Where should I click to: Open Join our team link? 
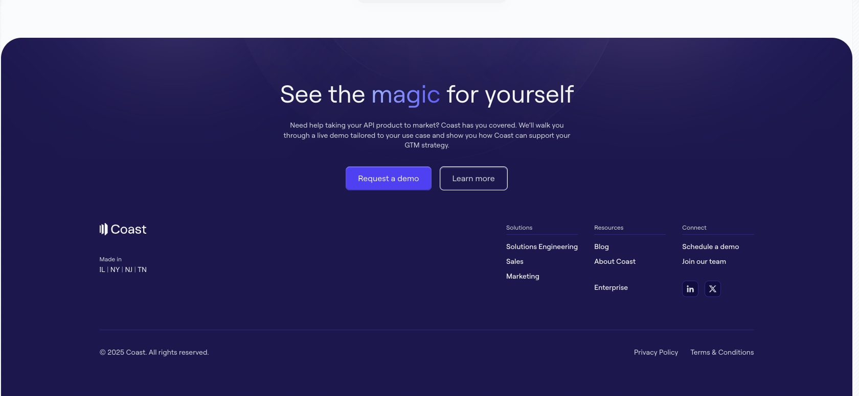(704, 261)
